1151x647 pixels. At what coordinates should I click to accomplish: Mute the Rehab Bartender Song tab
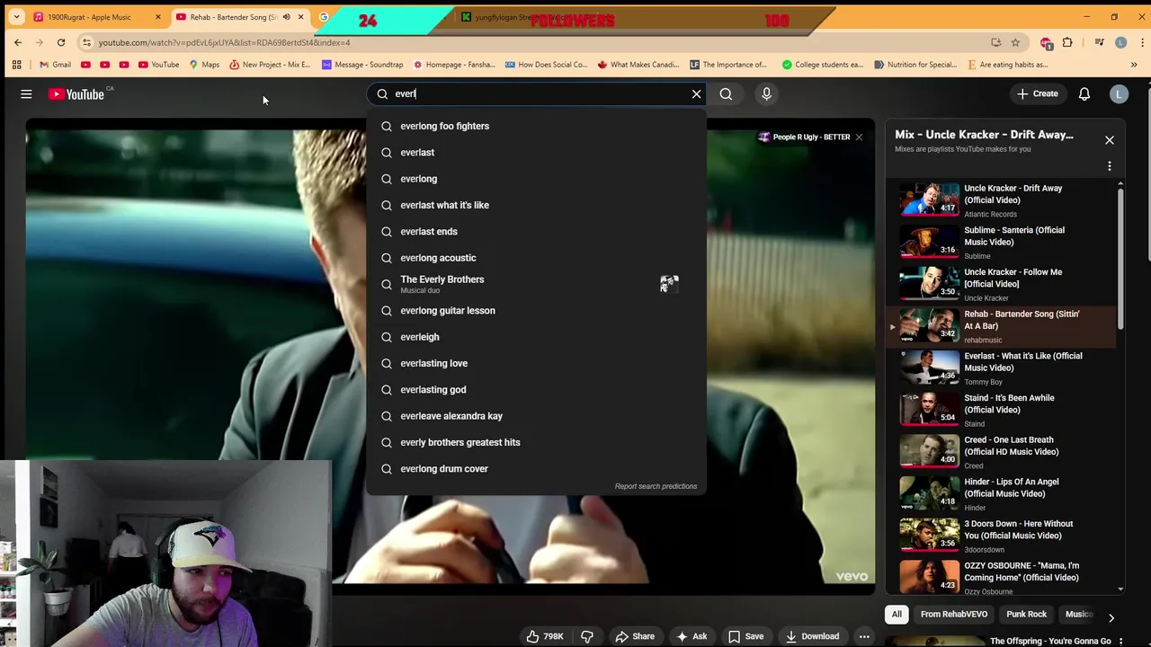click(287, 17)
